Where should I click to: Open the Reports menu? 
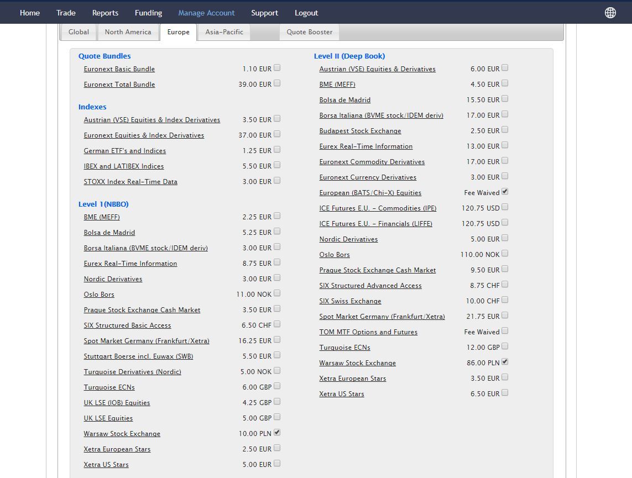tap(105, 13)
